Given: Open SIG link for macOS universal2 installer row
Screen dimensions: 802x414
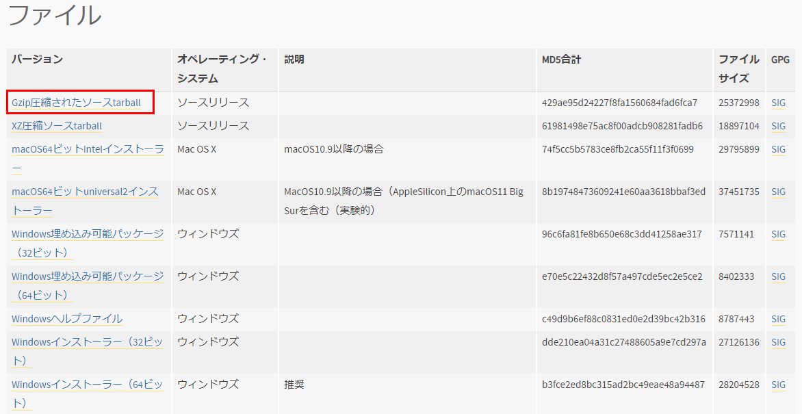Looking at the screenshot, I should [x=778, y=192].
